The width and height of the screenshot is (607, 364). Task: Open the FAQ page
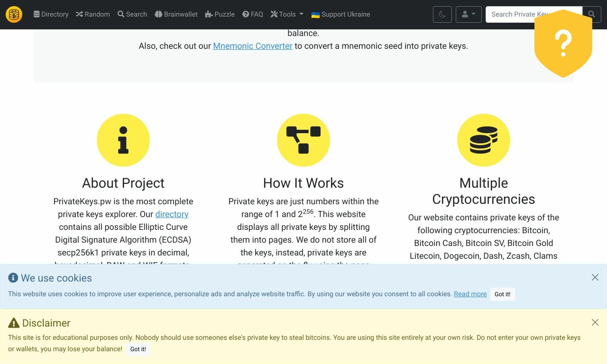pos(252,14)
